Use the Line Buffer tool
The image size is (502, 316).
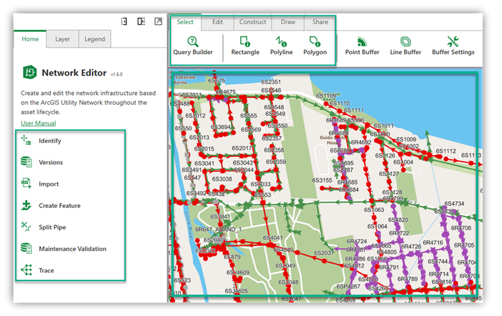(x=405, y=45)
